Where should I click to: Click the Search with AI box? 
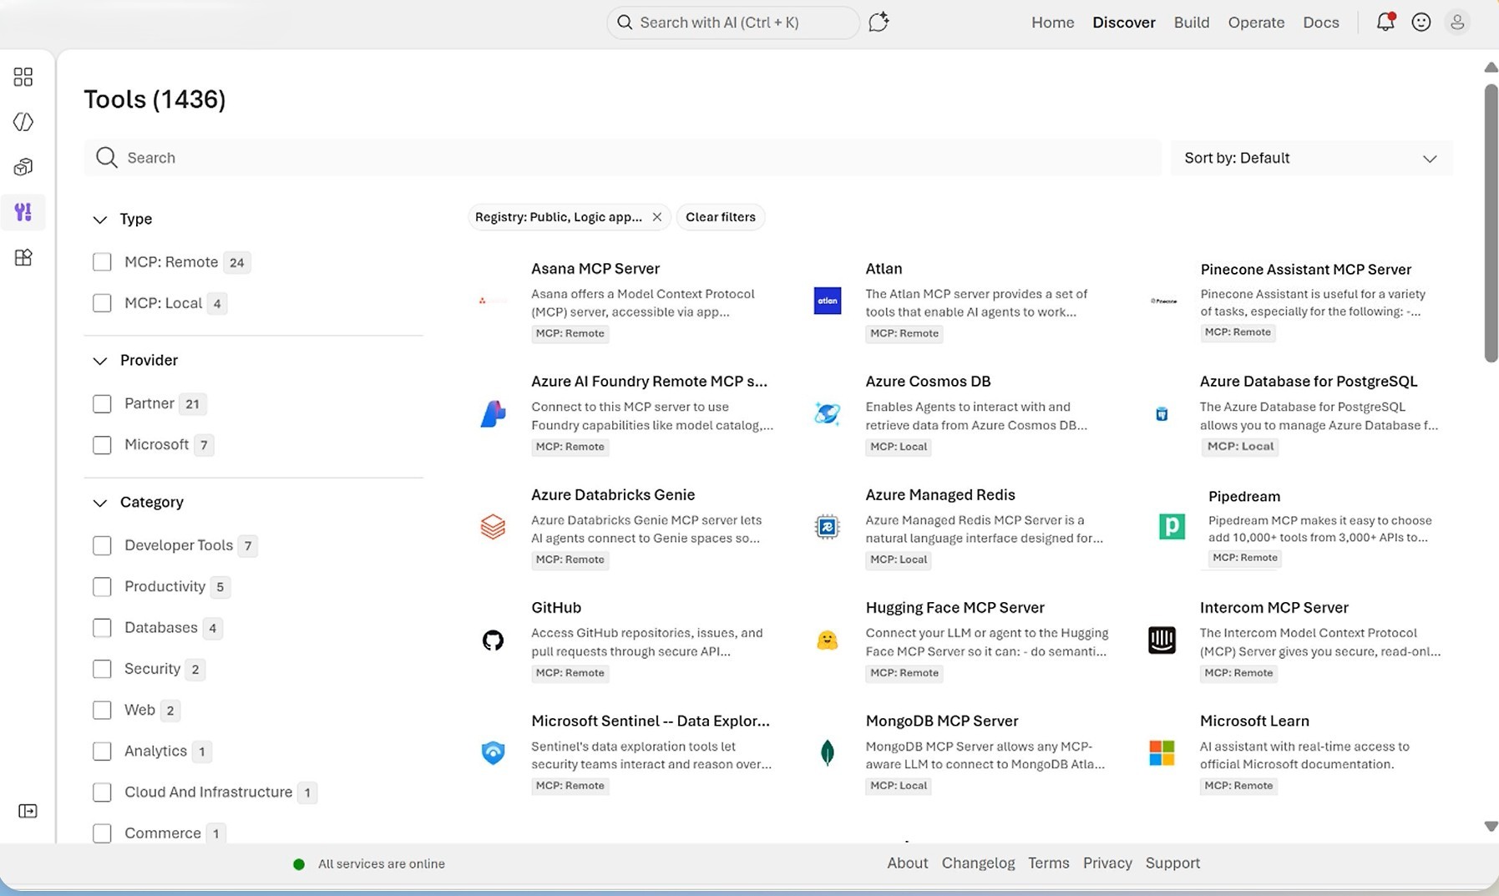point(732,23)
